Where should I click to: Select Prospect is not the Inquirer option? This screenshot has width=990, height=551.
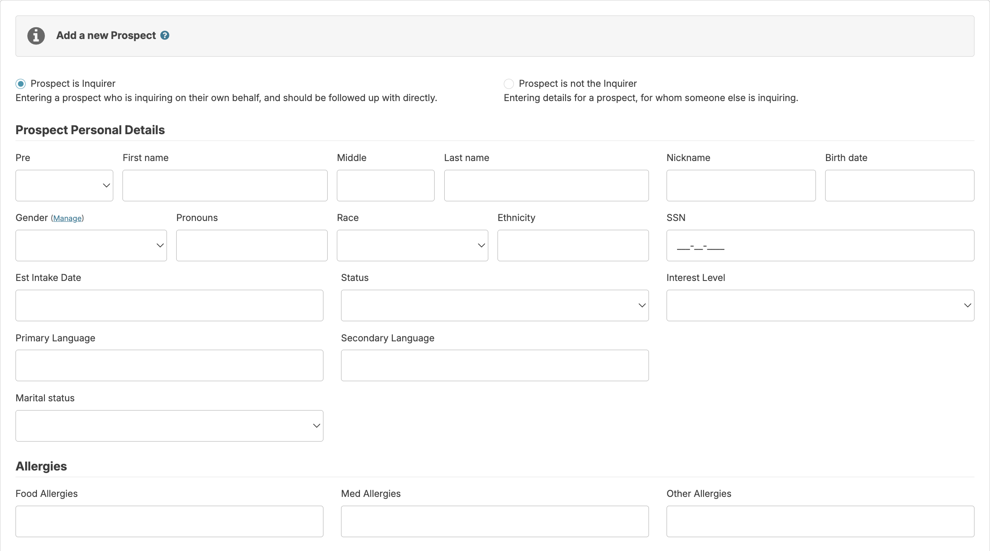tap(509, 84)
